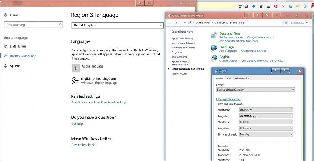This screenshot has width=314, height=161.
Task: Switch to the Administrative tab in Region dialog
Action: click(242, 78)
